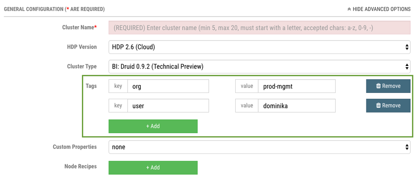
Task: Click the value field containing prod-mgmt
Action: (296, 86)
